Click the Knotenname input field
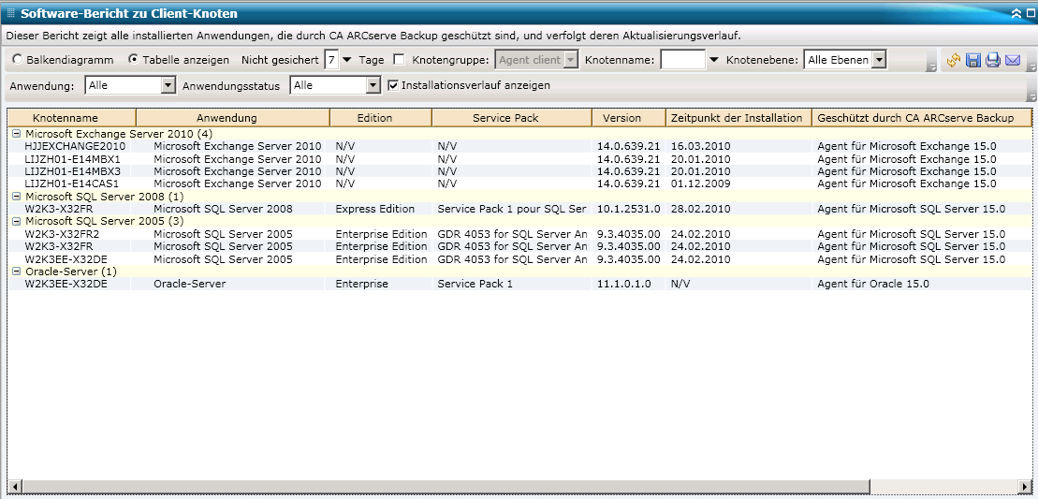This screenshot has width=1038, height=499. coord(682,60)
